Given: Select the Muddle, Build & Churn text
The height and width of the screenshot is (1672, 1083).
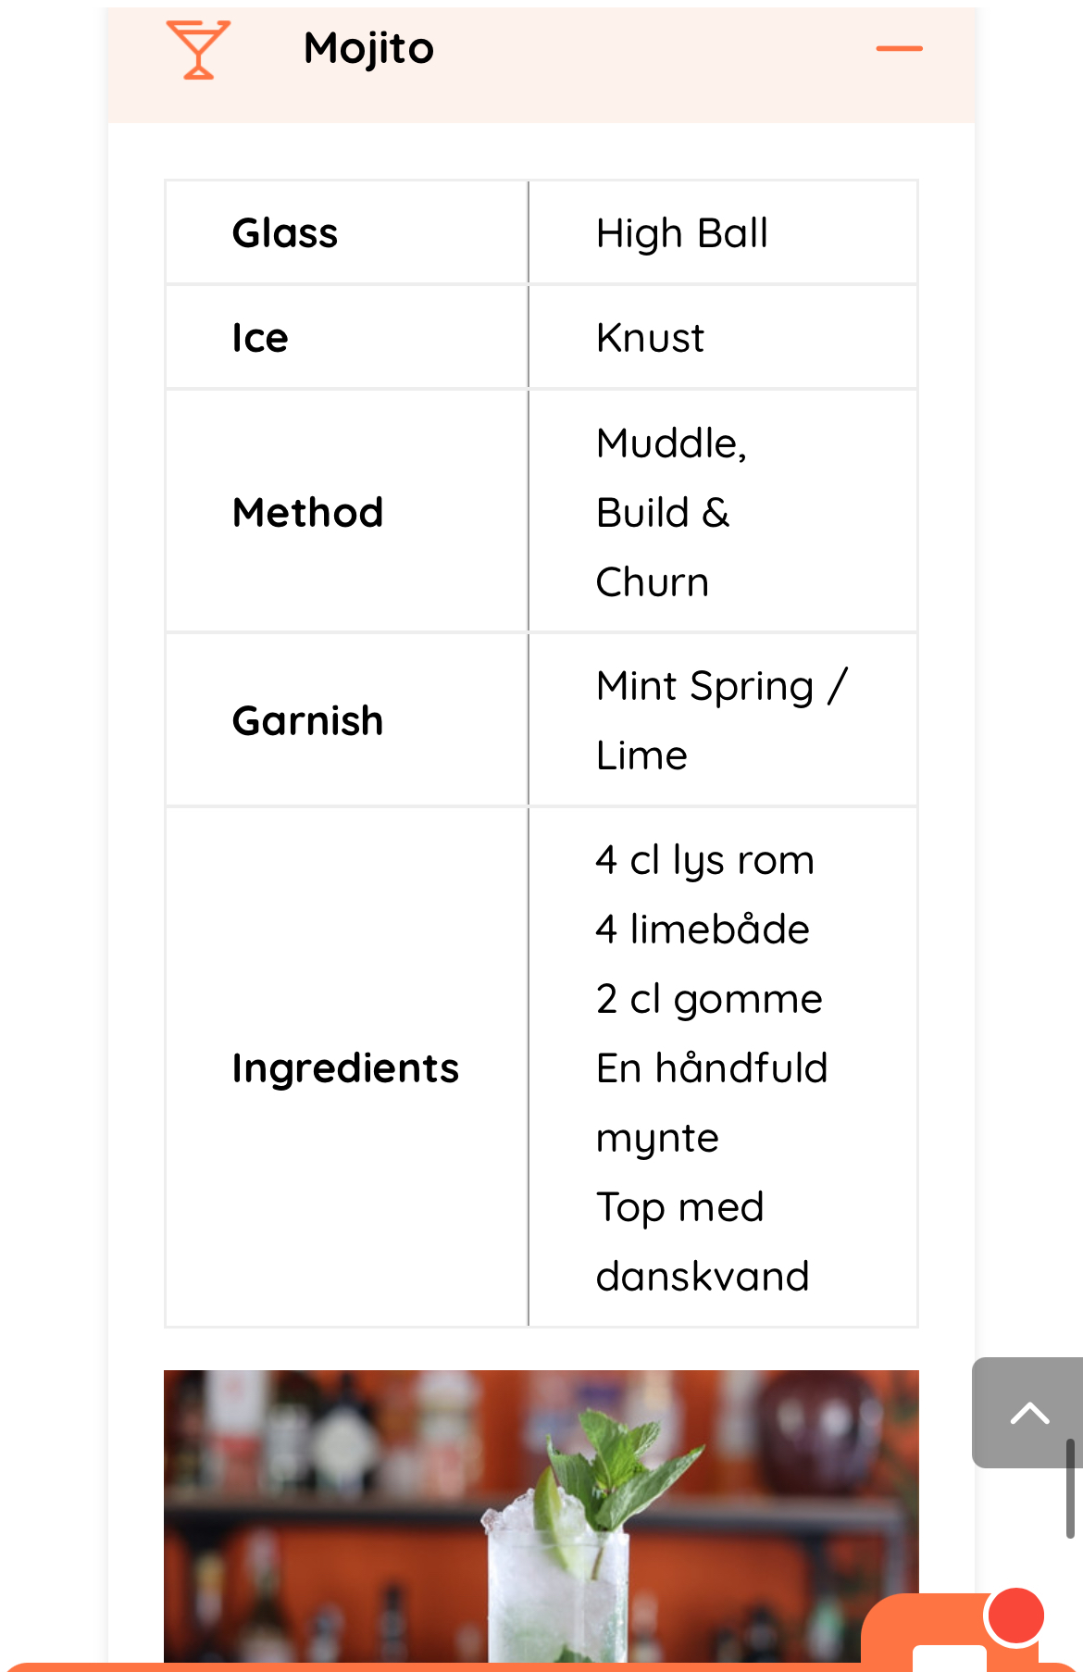Looking at the screenshot, I should (670, 513).
